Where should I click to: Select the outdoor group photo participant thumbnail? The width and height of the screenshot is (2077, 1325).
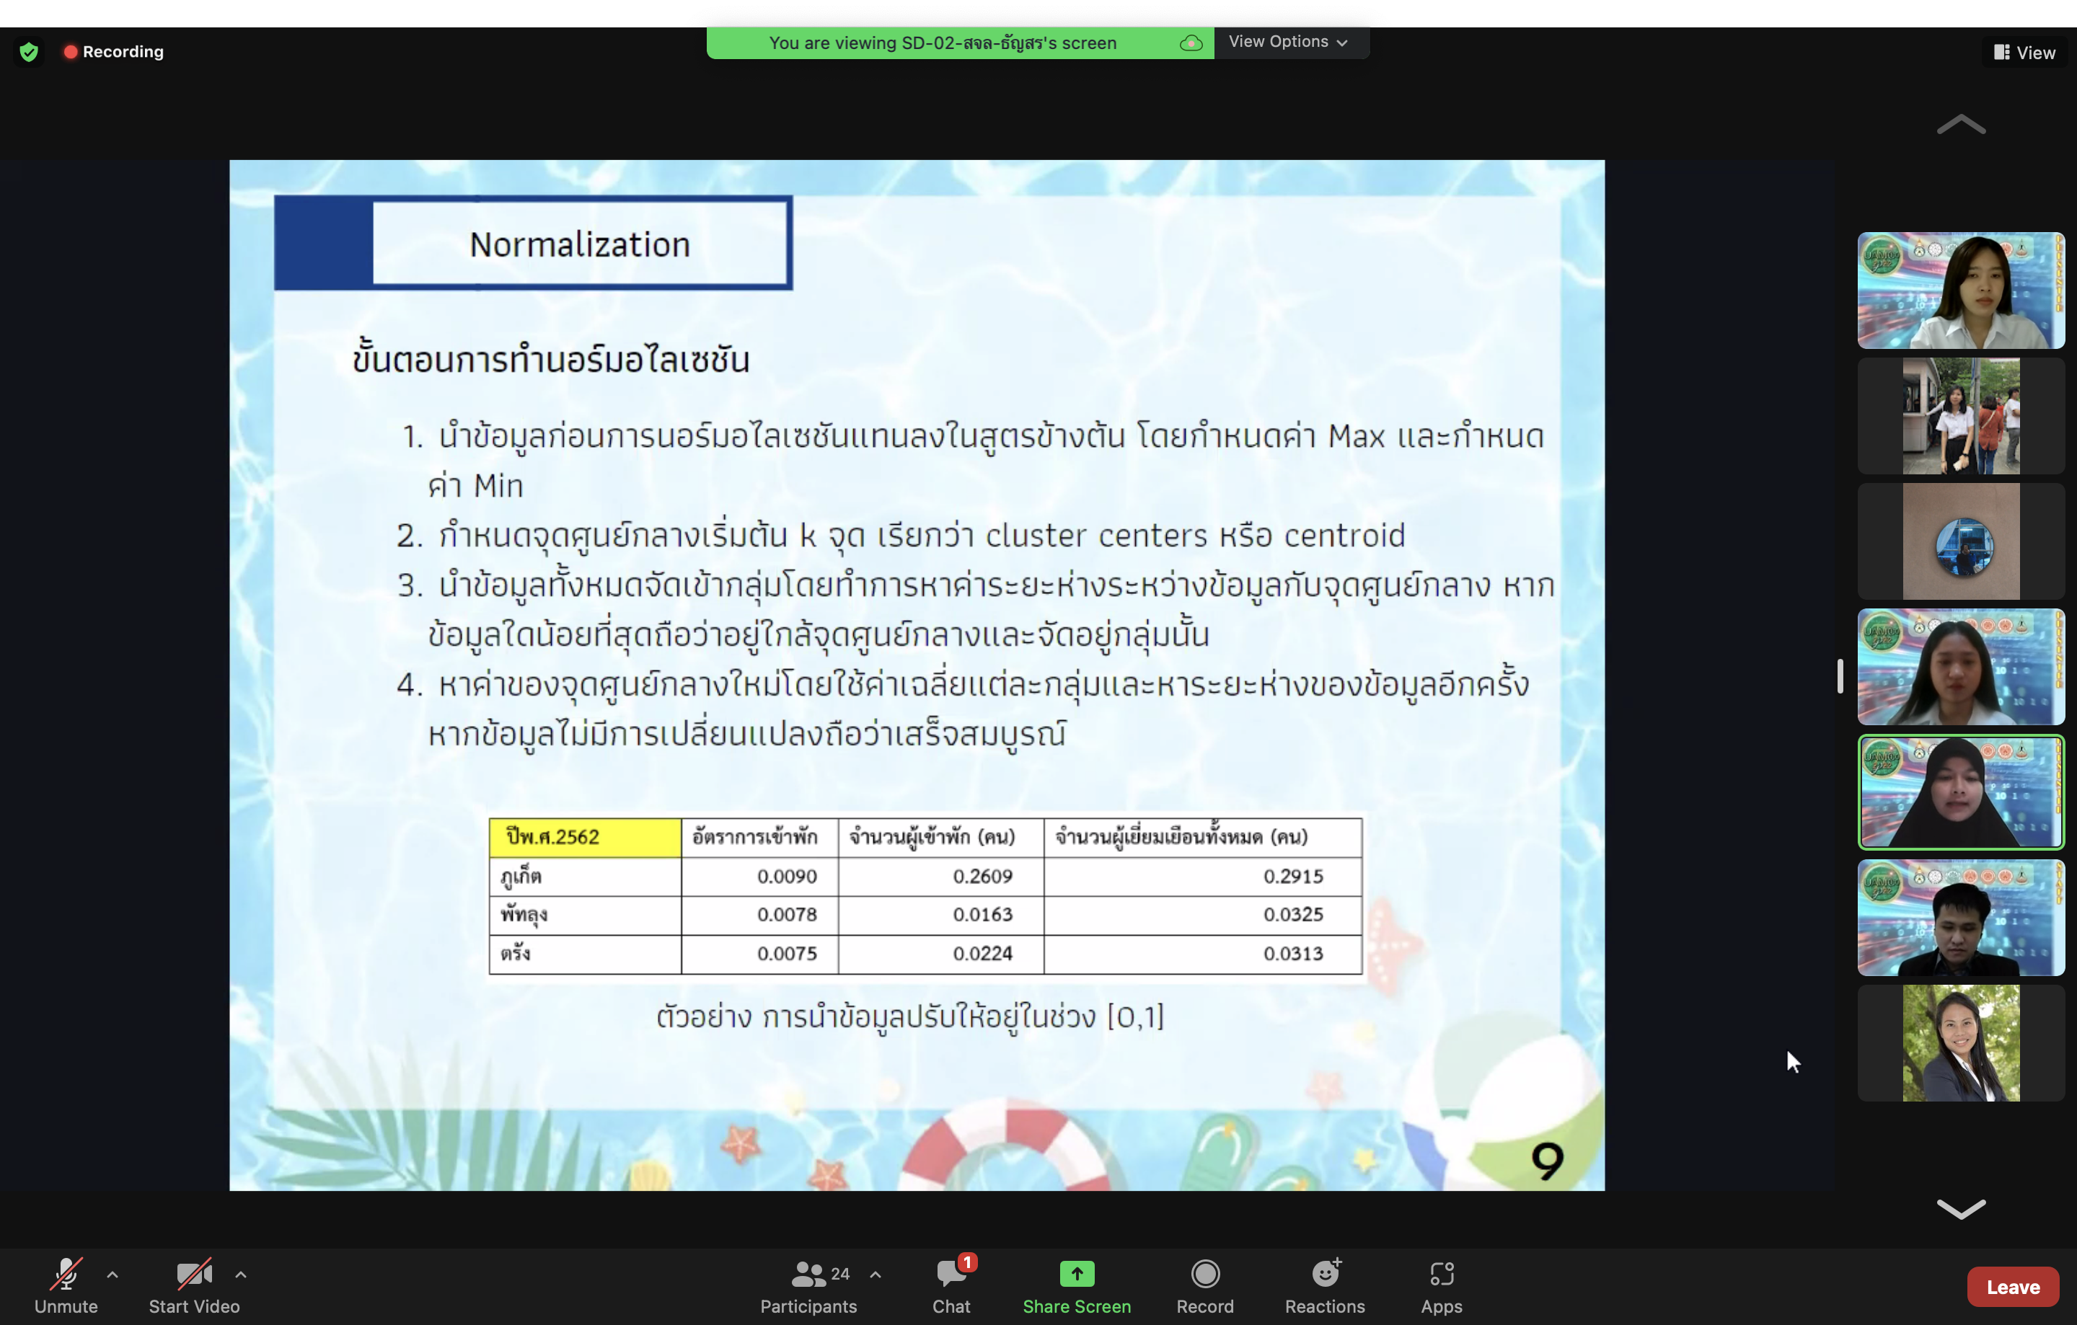point(1961,415)
